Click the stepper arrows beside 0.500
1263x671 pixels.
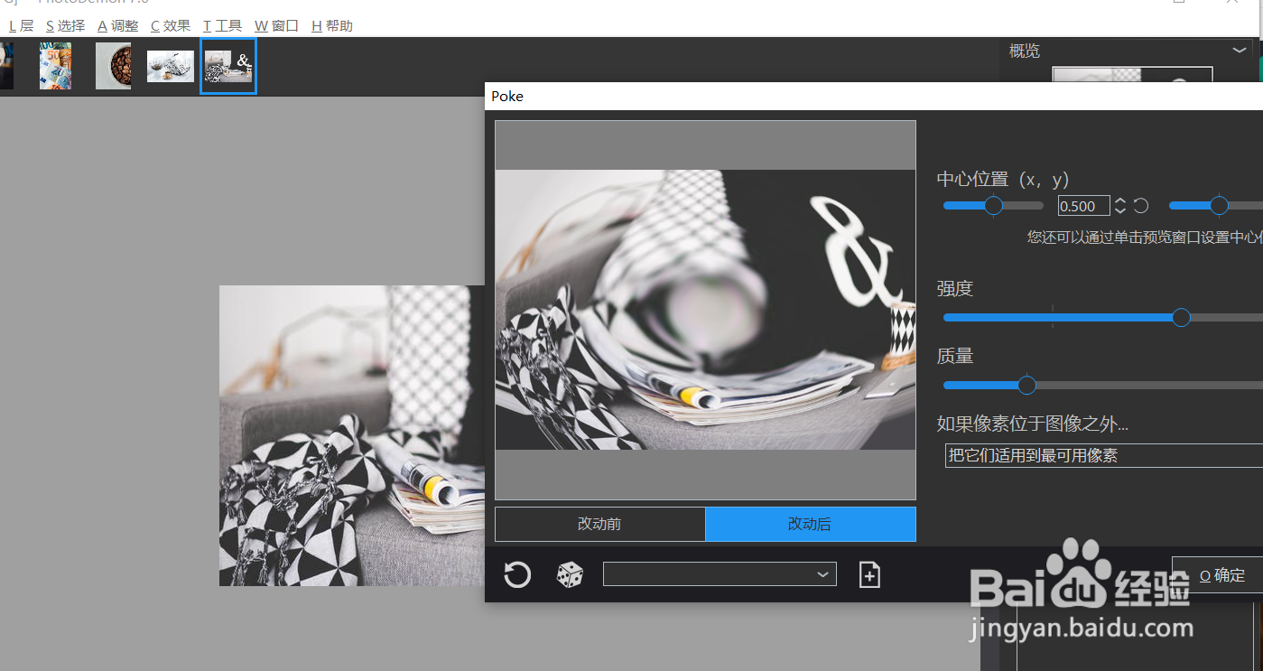click(1120, 206)
